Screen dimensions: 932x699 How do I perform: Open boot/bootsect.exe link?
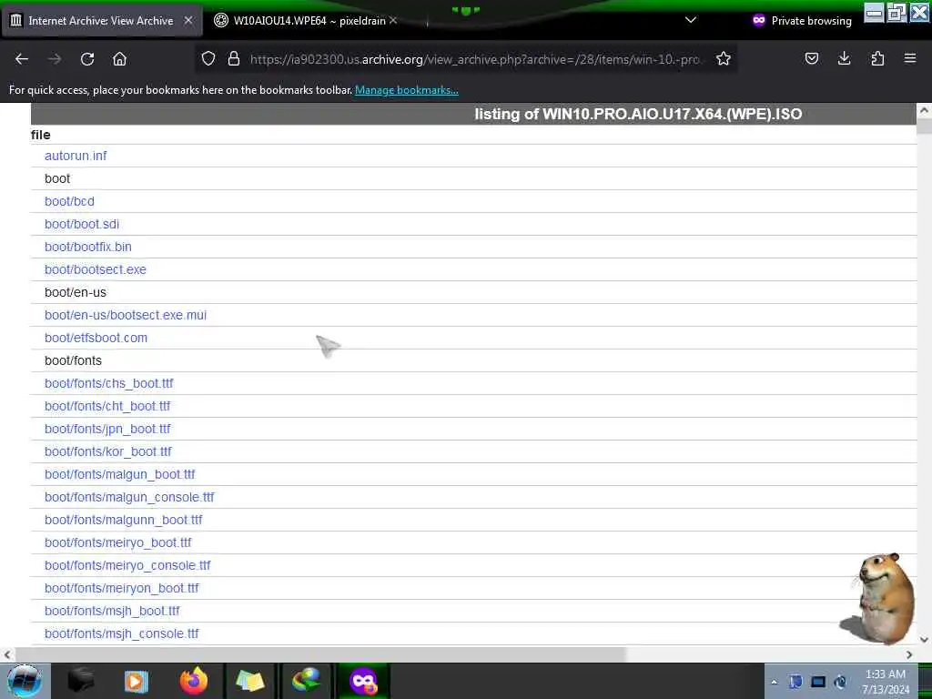click(95, 269)
